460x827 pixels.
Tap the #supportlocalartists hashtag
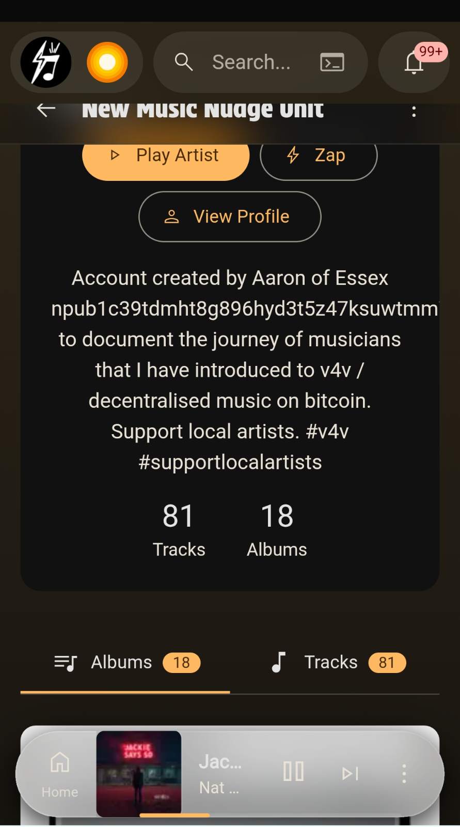click(230, 462)
